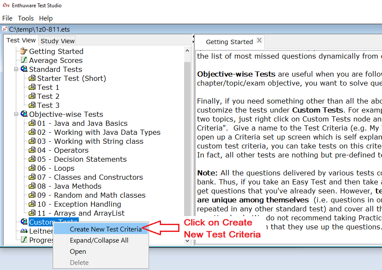
Task: Click the Getting Started hand icon
Action: [x=24, y=51]
